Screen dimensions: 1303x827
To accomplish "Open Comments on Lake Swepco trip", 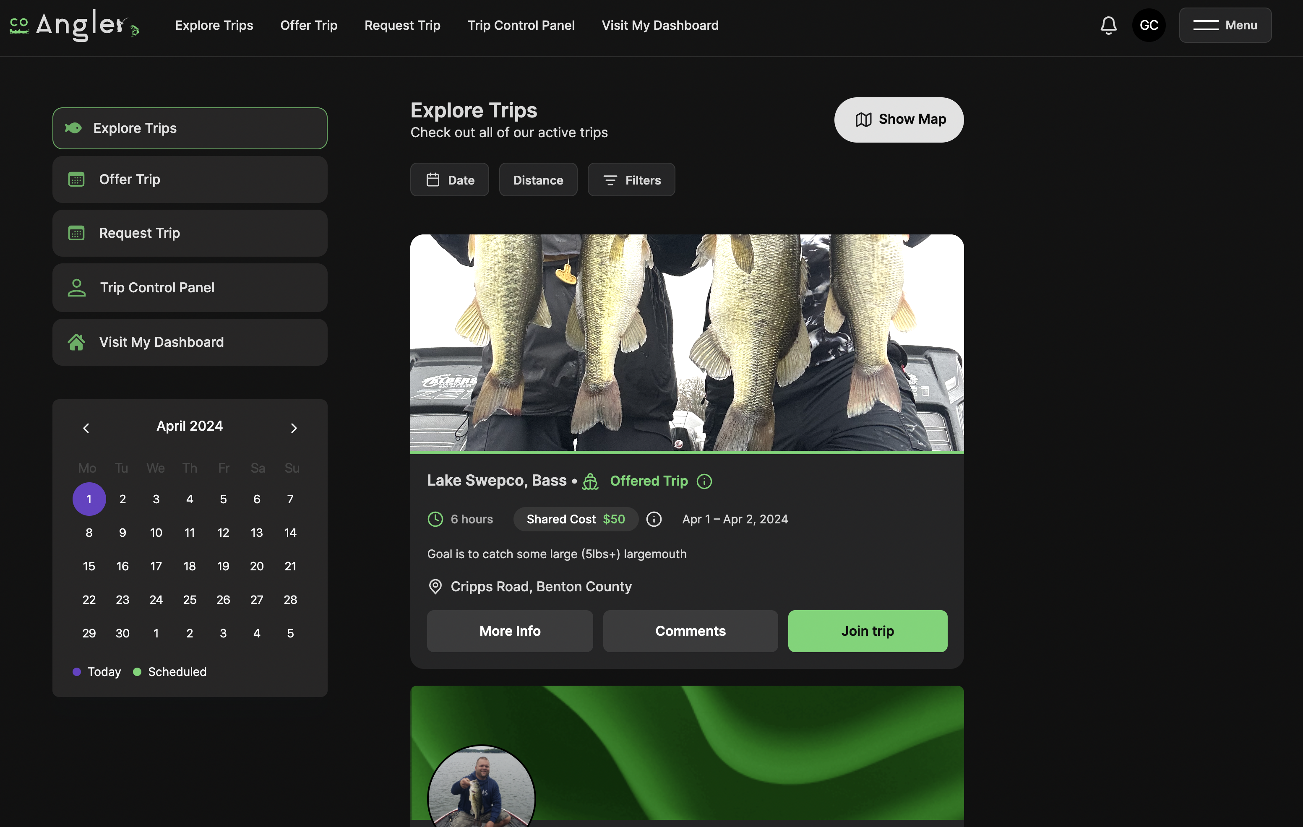I will pyautogui.click(x=691, y=631).
